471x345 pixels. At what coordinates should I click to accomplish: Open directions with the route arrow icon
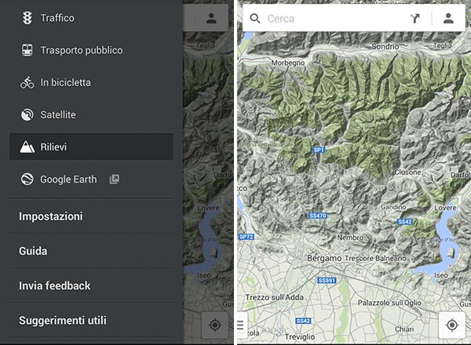(414, 18)
